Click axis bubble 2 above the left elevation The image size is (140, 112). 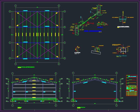(x=56, y=73)
